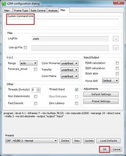The height and width of the screenshot is (156, 126).
Task: Expand Color Primaries dropdown
Action: point(70,63)
